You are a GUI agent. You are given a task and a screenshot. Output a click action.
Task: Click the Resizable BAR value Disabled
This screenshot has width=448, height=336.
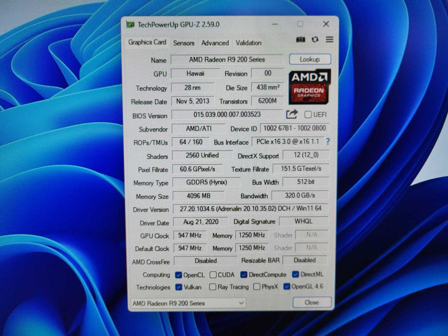point(305,260)
